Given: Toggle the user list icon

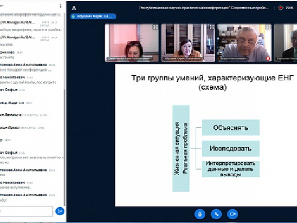Looking at the screenshot, I should [x=74, y=8].
